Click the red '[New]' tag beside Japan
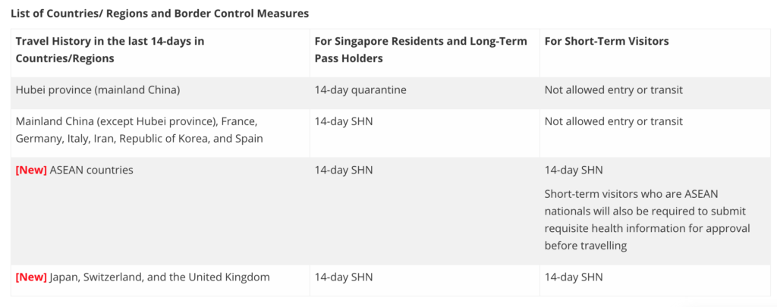 coord(31,277)
